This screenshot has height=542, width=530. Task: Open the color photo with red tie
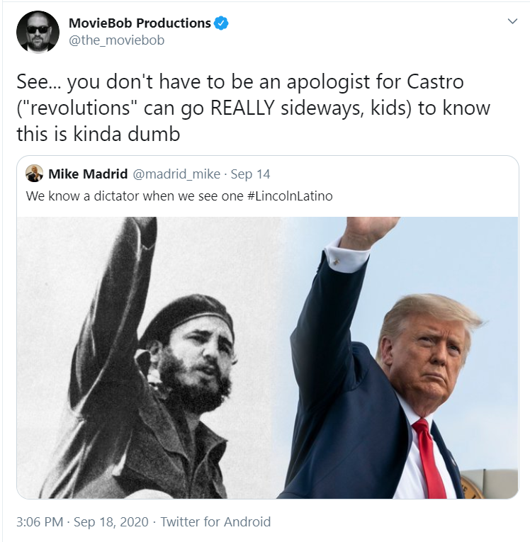pos(401,358)
